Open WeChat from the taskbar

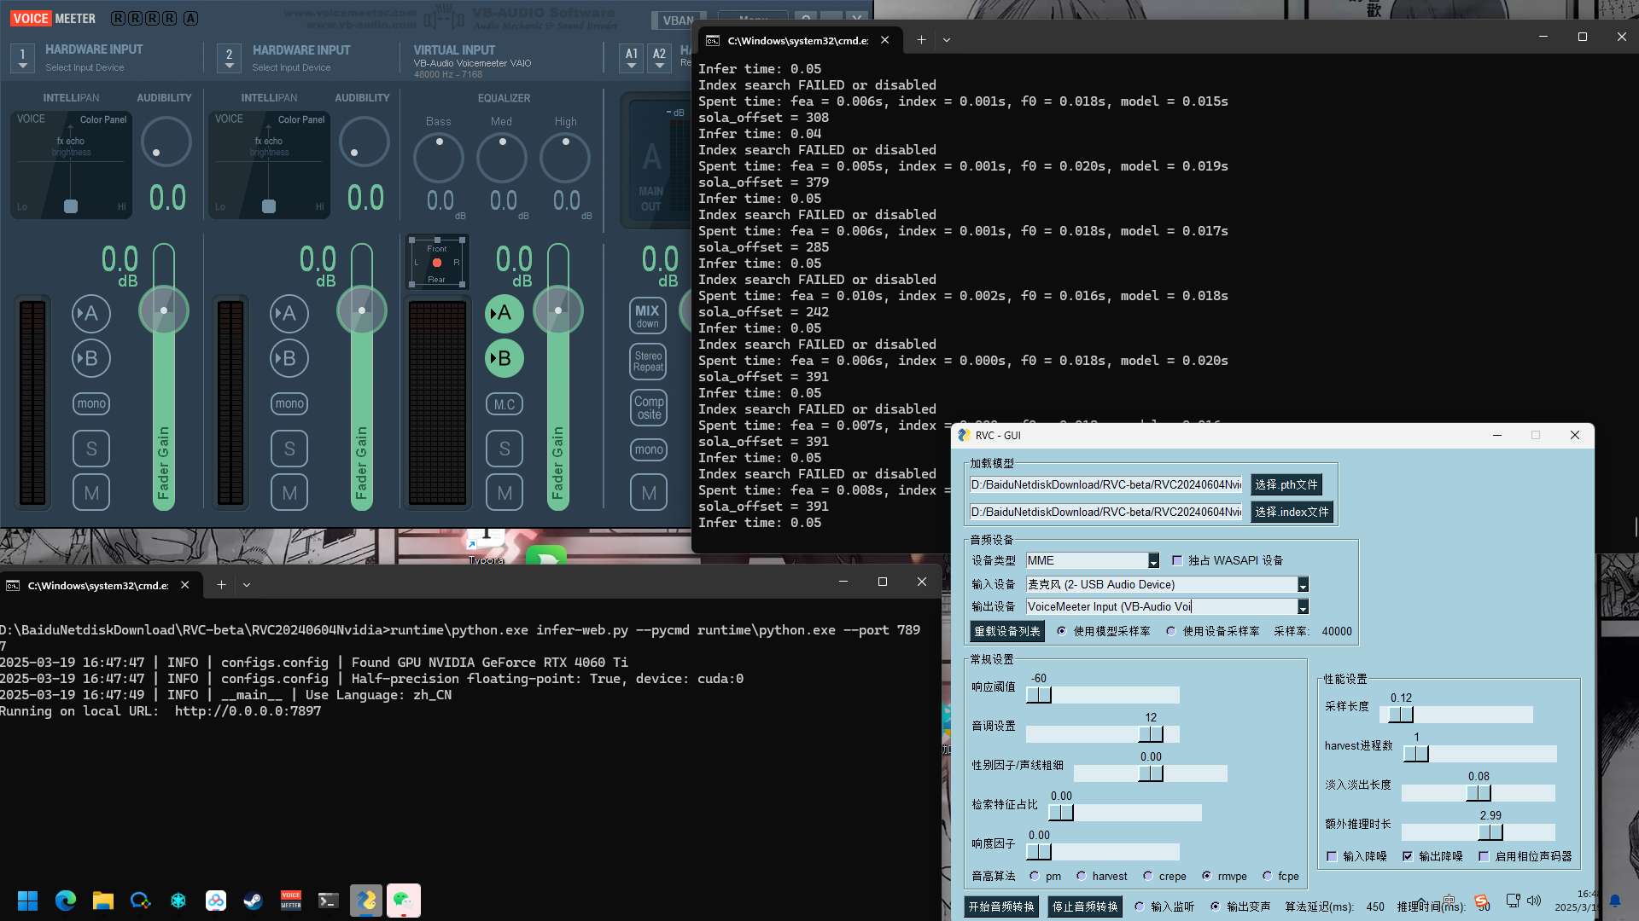(x=403, y=901)
